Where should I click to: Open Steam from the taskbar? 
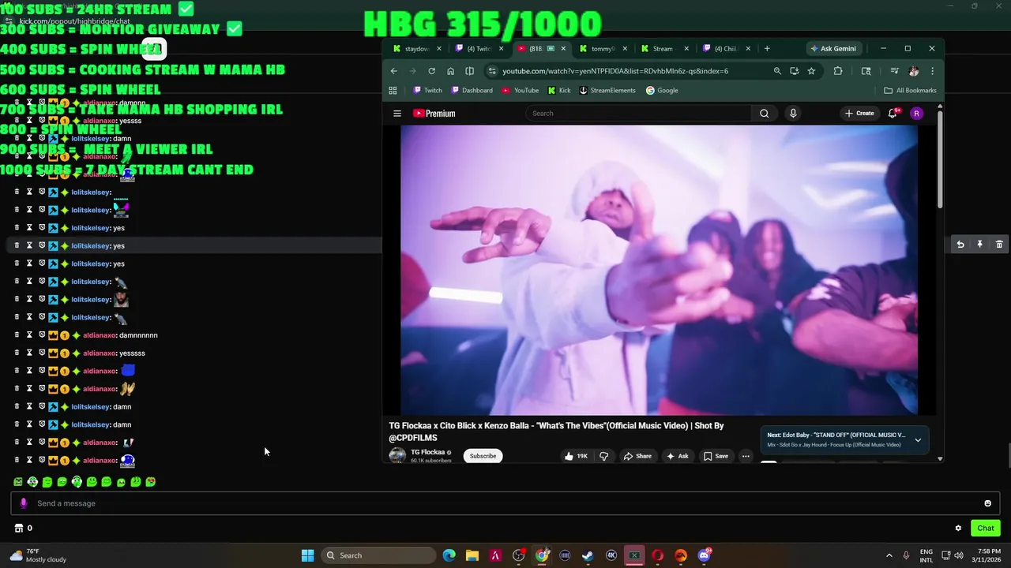pyautogui.click(x=588, y=555)
